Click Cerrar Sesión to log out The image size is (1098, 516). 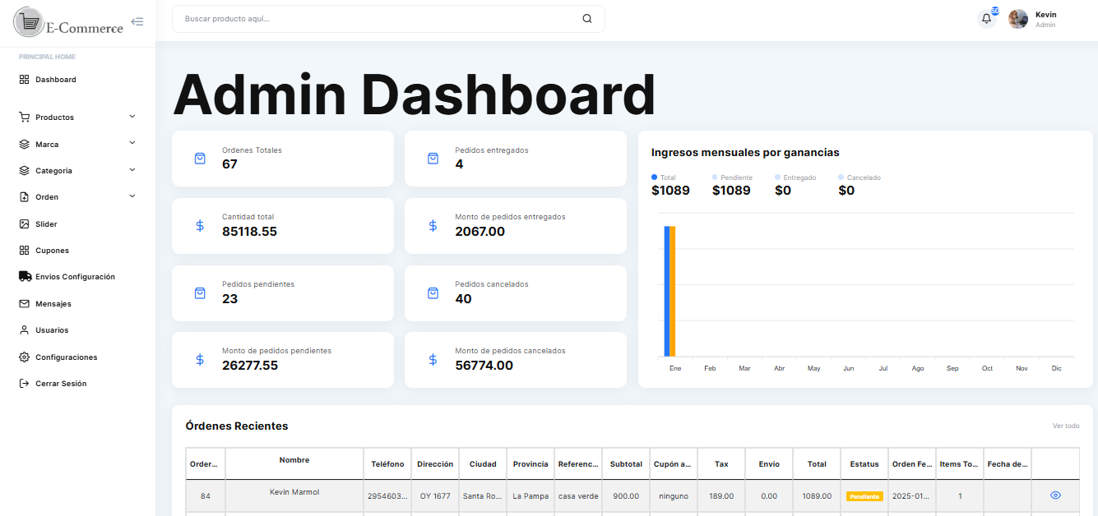click(60, 384)
